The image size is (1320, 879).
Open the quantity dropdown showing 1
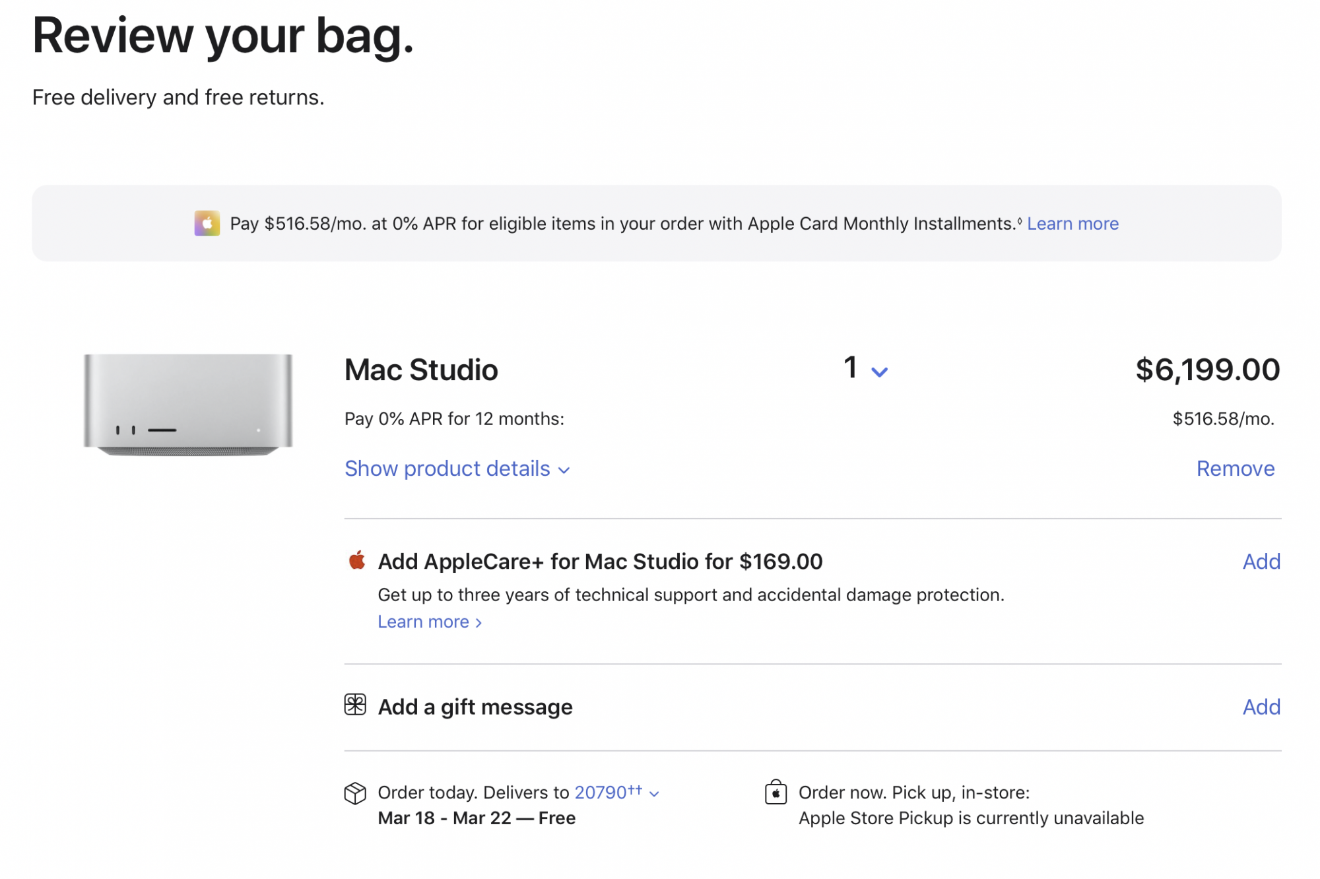(x=865, y=370)
